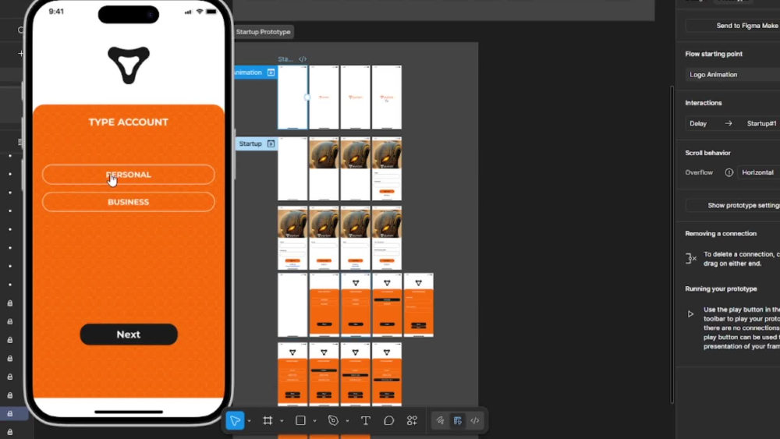Tap the Next button in phone preview
Screen dimensions: 780x439
[x=129, y=335]
